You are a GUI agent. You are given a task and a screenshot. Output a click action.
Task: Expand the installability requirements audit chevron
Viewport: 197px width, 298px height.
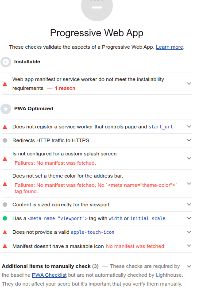coord(189,84)
